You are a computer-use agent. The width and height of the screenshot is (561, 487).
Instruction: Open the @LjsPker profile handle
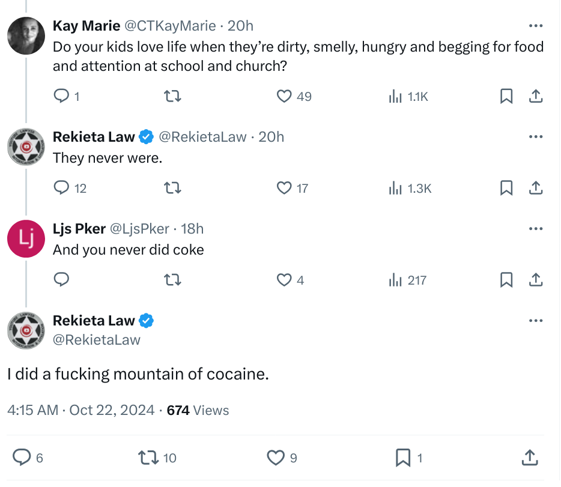(139, 229)
